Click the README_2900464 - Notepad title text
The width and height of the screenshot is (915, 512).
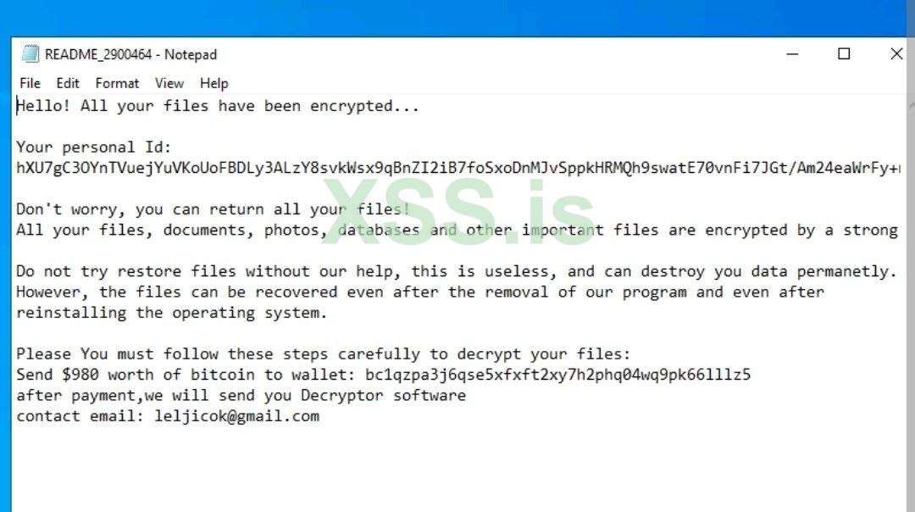[x=131, y=54]
